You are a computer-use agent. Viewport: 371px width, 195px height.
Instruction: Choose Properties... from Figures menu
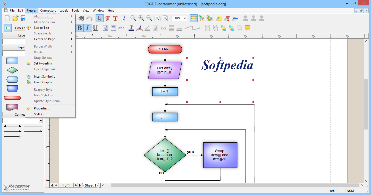tap(50, 108)
